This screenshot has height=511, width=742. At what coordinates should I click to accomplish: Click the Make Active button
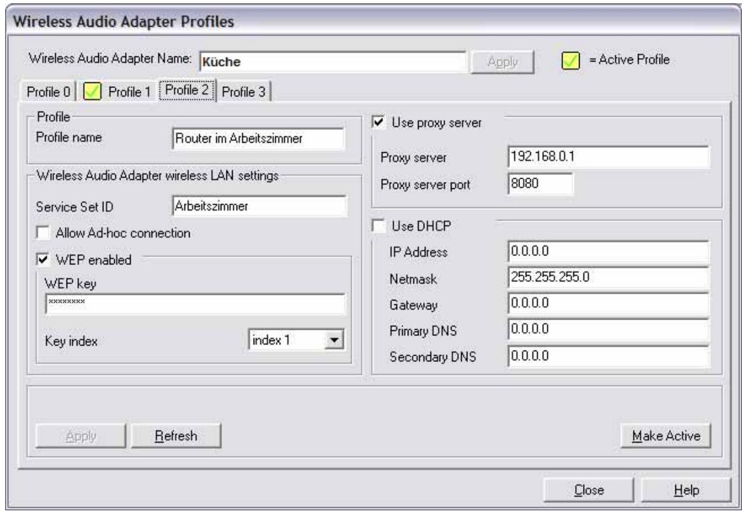(666, 436)
